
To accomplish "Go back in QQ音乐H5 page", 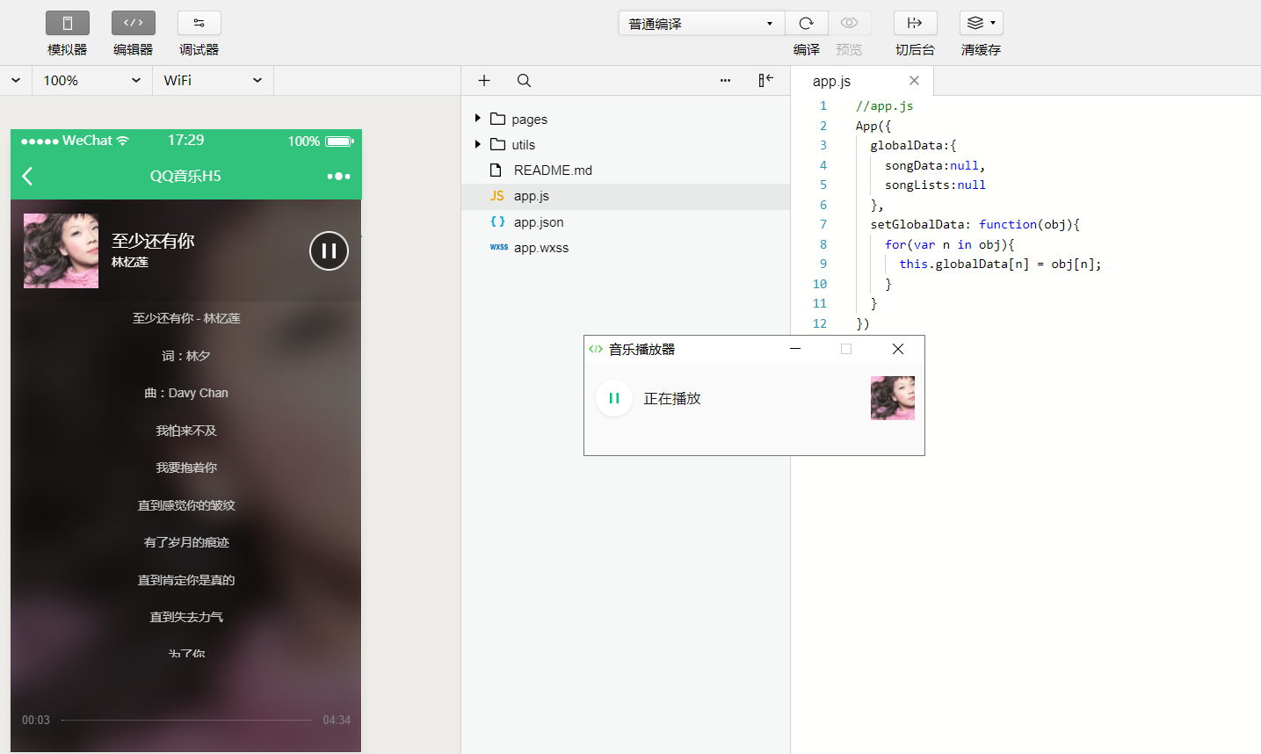I will (27, 176).
